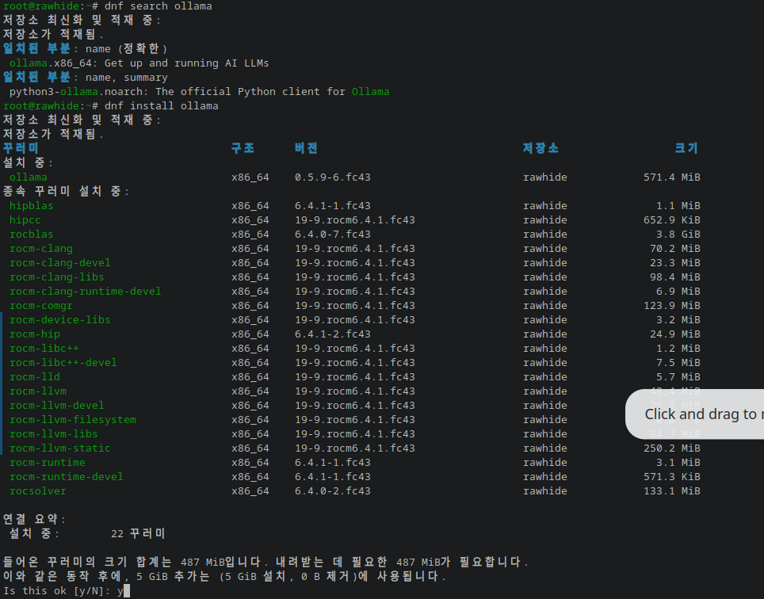Click the ollama size "571.4 MiB"

(x=672, y=177)
